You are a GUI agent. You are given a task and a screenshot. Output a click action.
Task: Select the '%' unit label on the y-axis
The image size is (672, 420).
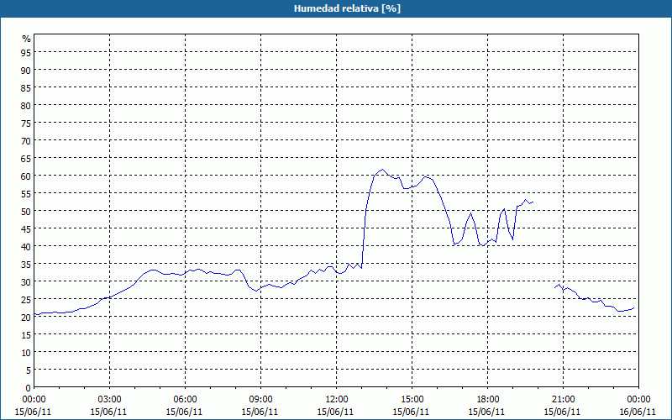tap(27, 39)
